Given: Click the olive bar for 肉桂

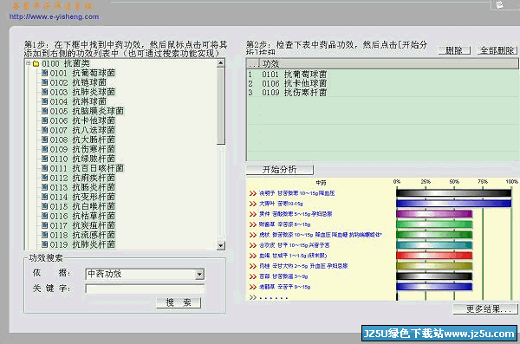Looking at the screenshot, I should pos(434,266).
